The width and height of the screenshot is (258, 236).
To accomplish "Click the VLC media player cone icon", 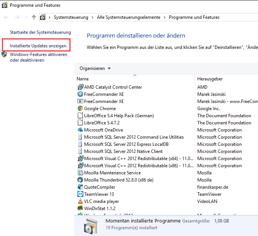I will (x=80, y=201).
